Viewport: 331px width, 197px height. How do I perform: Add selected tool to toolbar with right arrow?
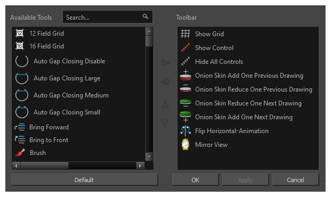click(x=165, y=63)
